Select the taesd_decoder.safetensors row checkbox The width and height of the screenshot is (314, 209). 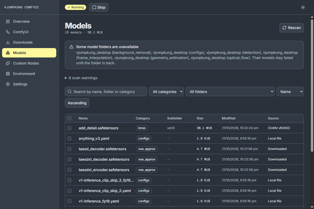click(x=69, y=149)
